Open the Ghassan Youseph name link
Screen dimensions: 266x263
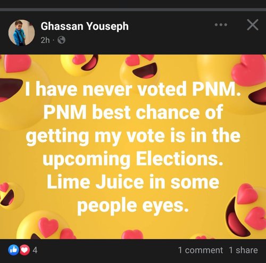pyautogui.click(x=85, y=26)
